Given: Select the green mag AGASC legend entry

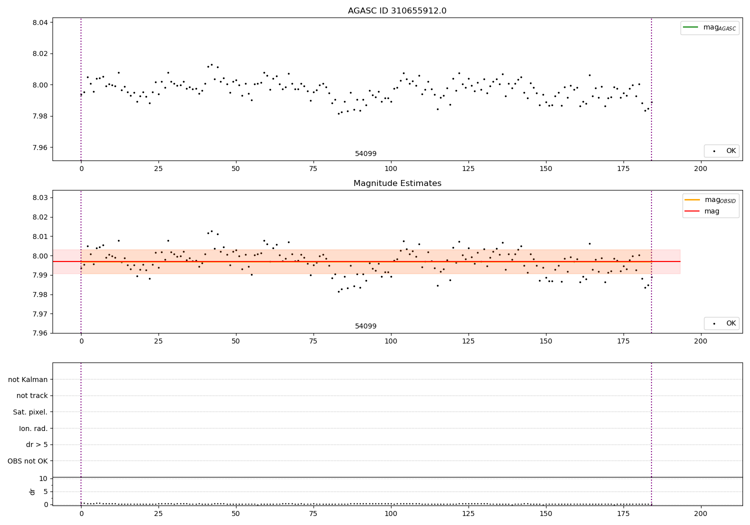Looking at the screenshot, I should pyautogui.click(x=709, y=27).
